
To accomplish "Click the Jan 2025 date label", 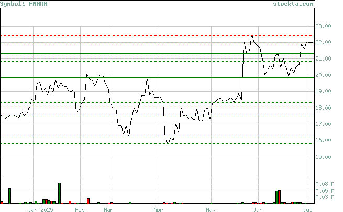I will (x=40, y=210).
